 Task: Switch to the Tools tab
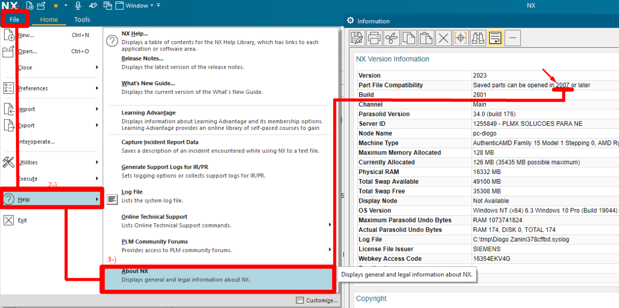pos(82,20)
